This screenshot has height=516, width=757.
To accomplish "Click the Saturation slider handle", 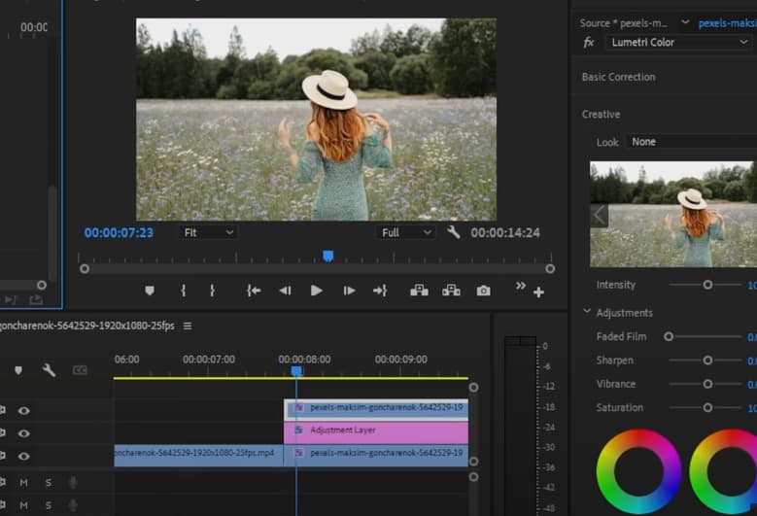I will pos(707,408).
